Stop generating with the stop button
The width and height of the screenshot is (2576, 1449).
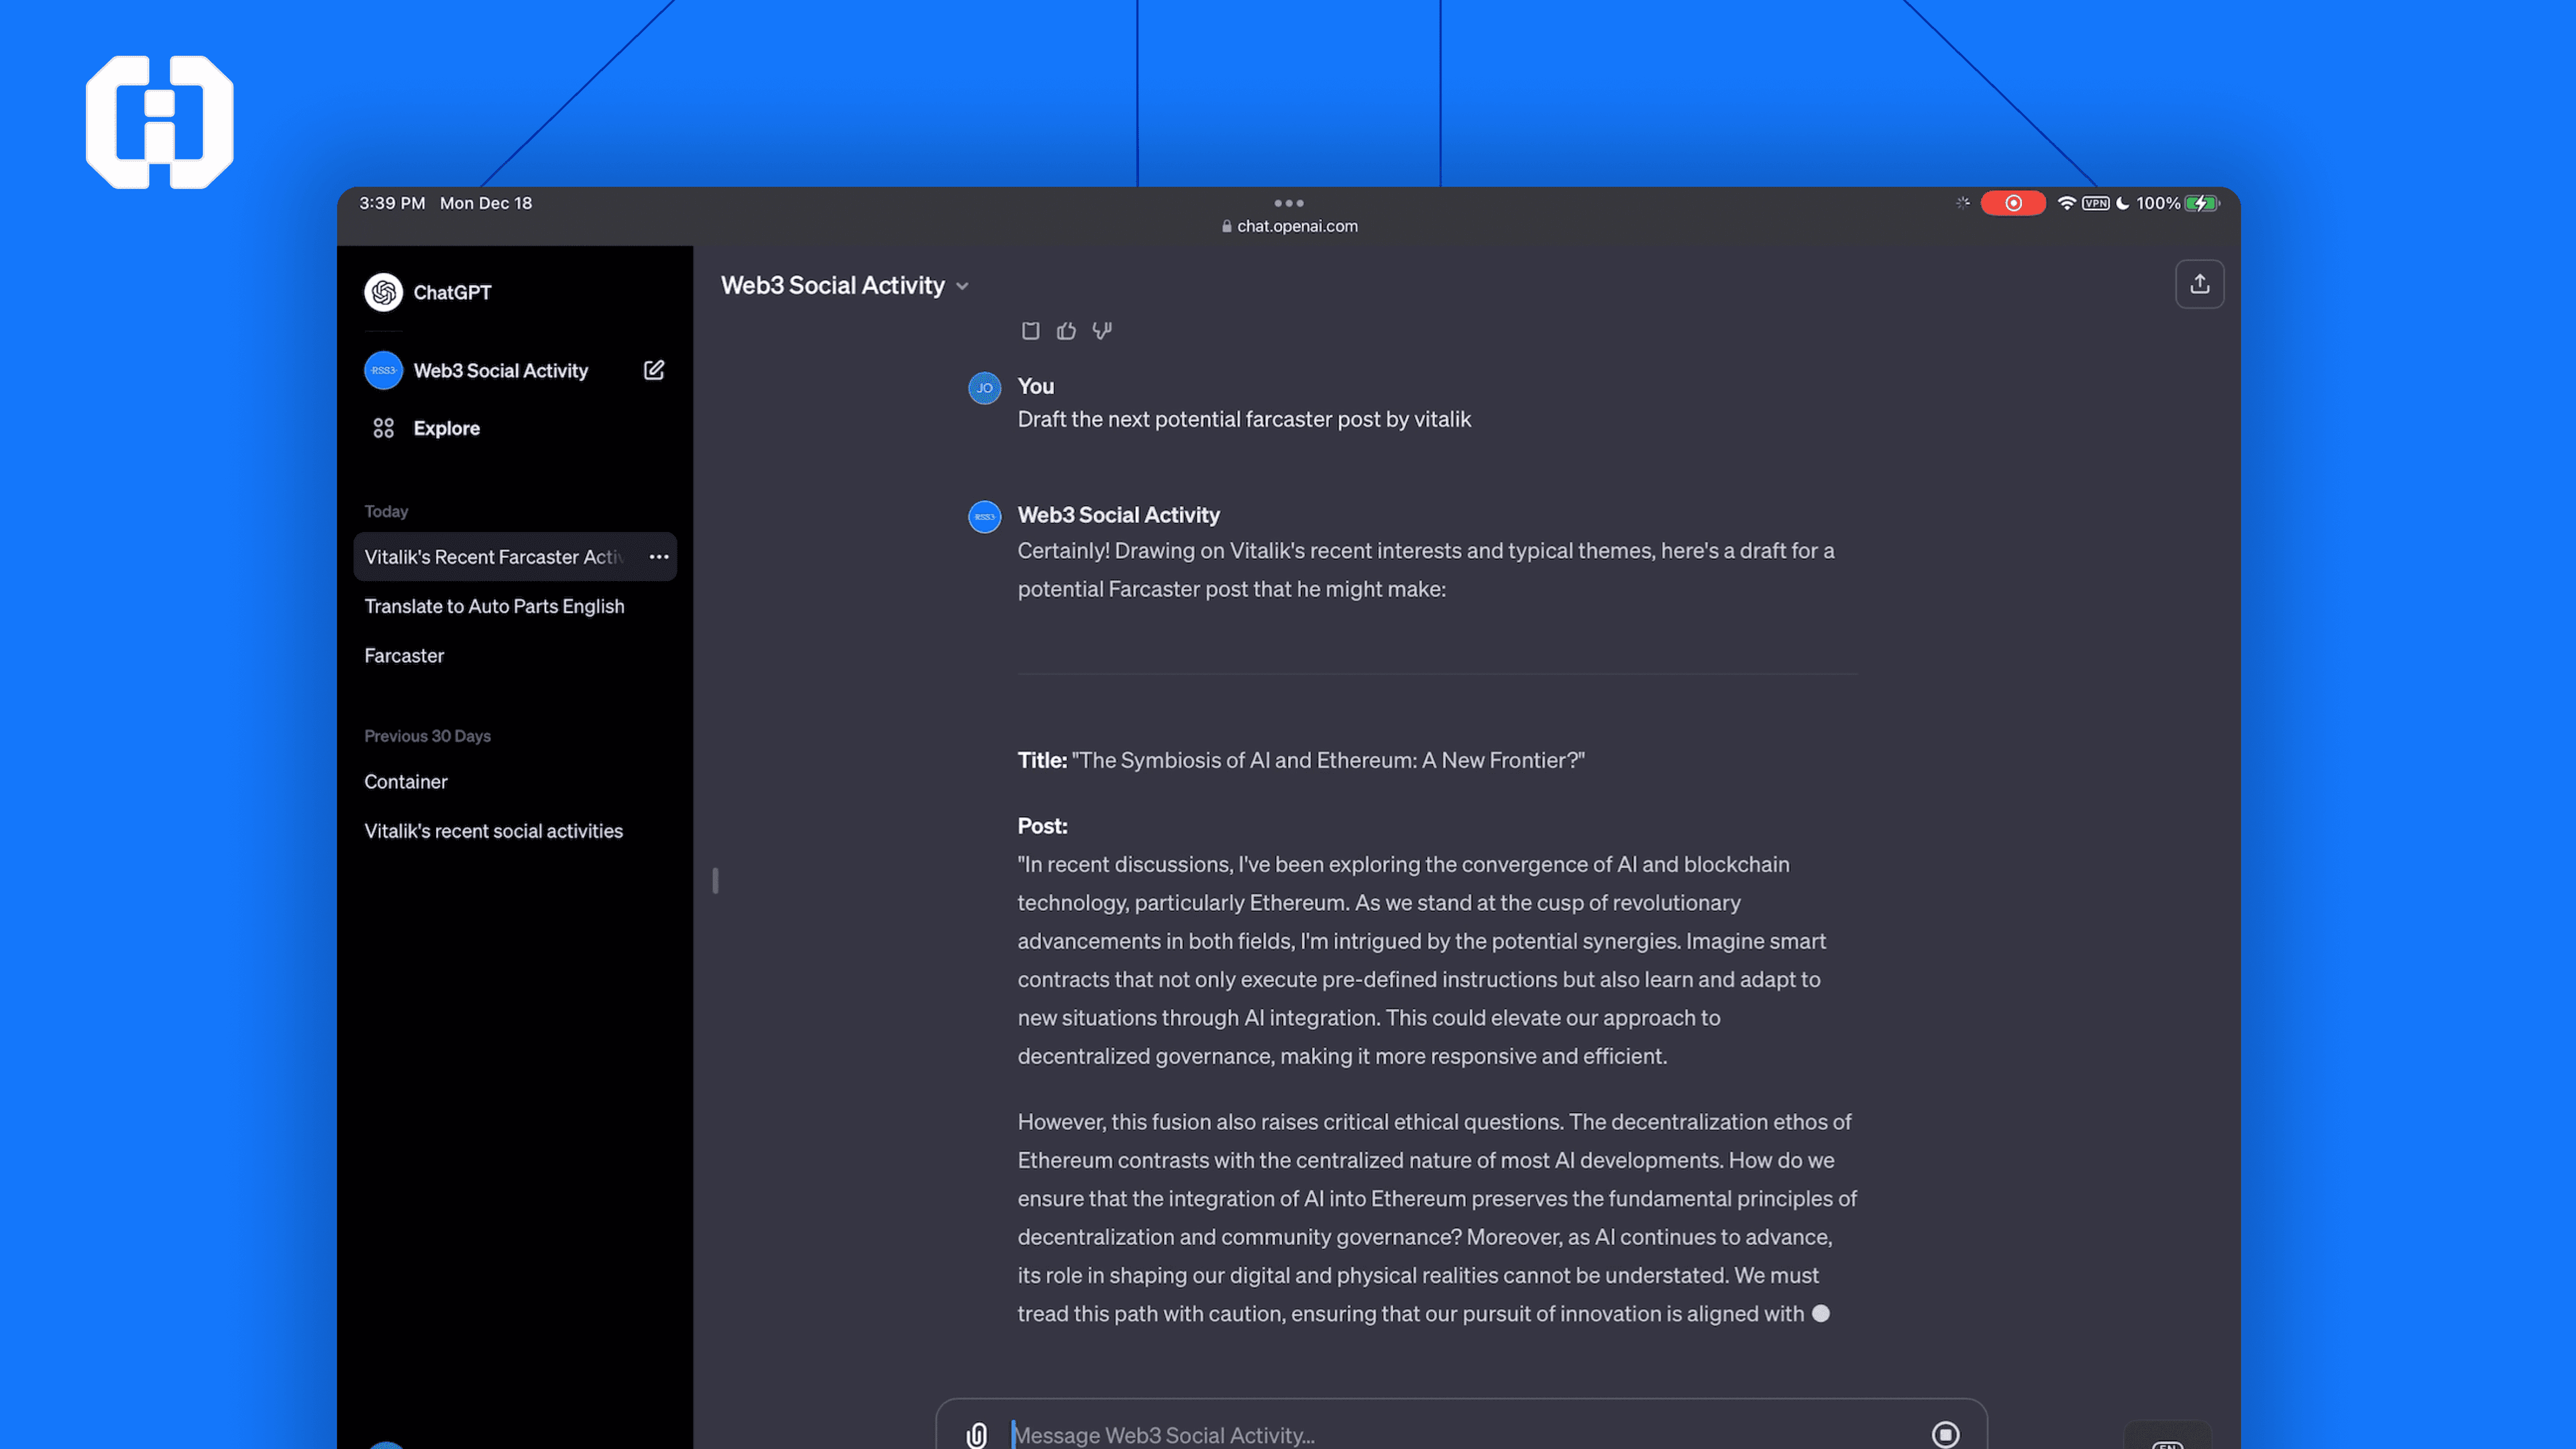tap(1945, 1434)
